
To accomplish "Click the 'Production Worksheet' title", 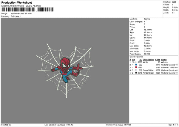I will point(16,2).
